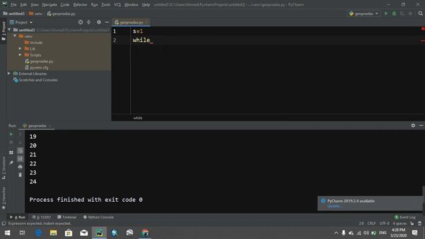Open Run panel settings gear
This screenshot has height=239, width=425.
tap(413, 125)
